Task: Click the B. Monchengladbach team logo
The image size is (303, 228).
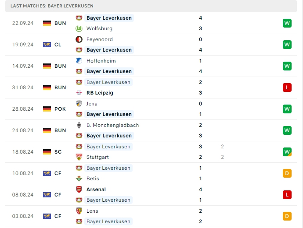Action: [79, 125]
